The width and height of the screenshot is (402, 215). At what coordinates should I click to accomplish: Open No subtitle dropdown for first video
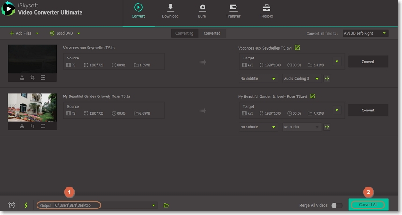(x=257, y=78)
